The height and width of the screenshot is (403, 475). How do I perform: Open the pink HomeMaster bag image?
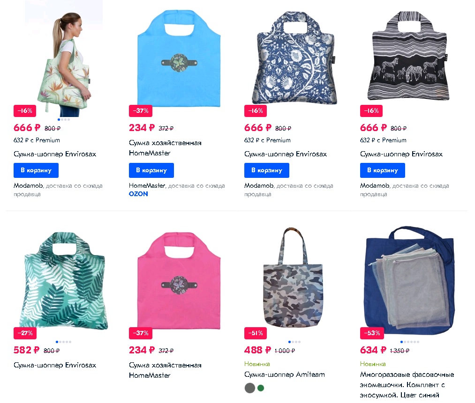point(179,280)
